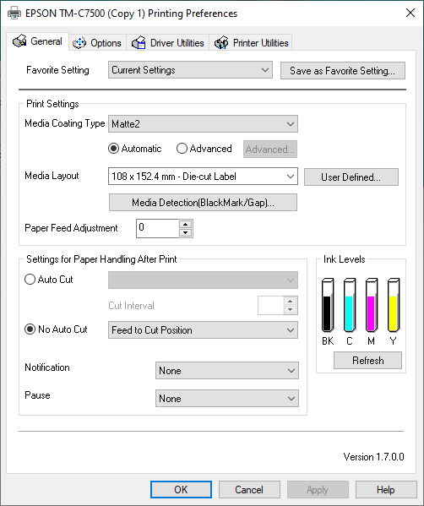The height and width of the screenshot is (506, 424).
Task: Expand the Media Layout dropdown
Action: (203, 177)
